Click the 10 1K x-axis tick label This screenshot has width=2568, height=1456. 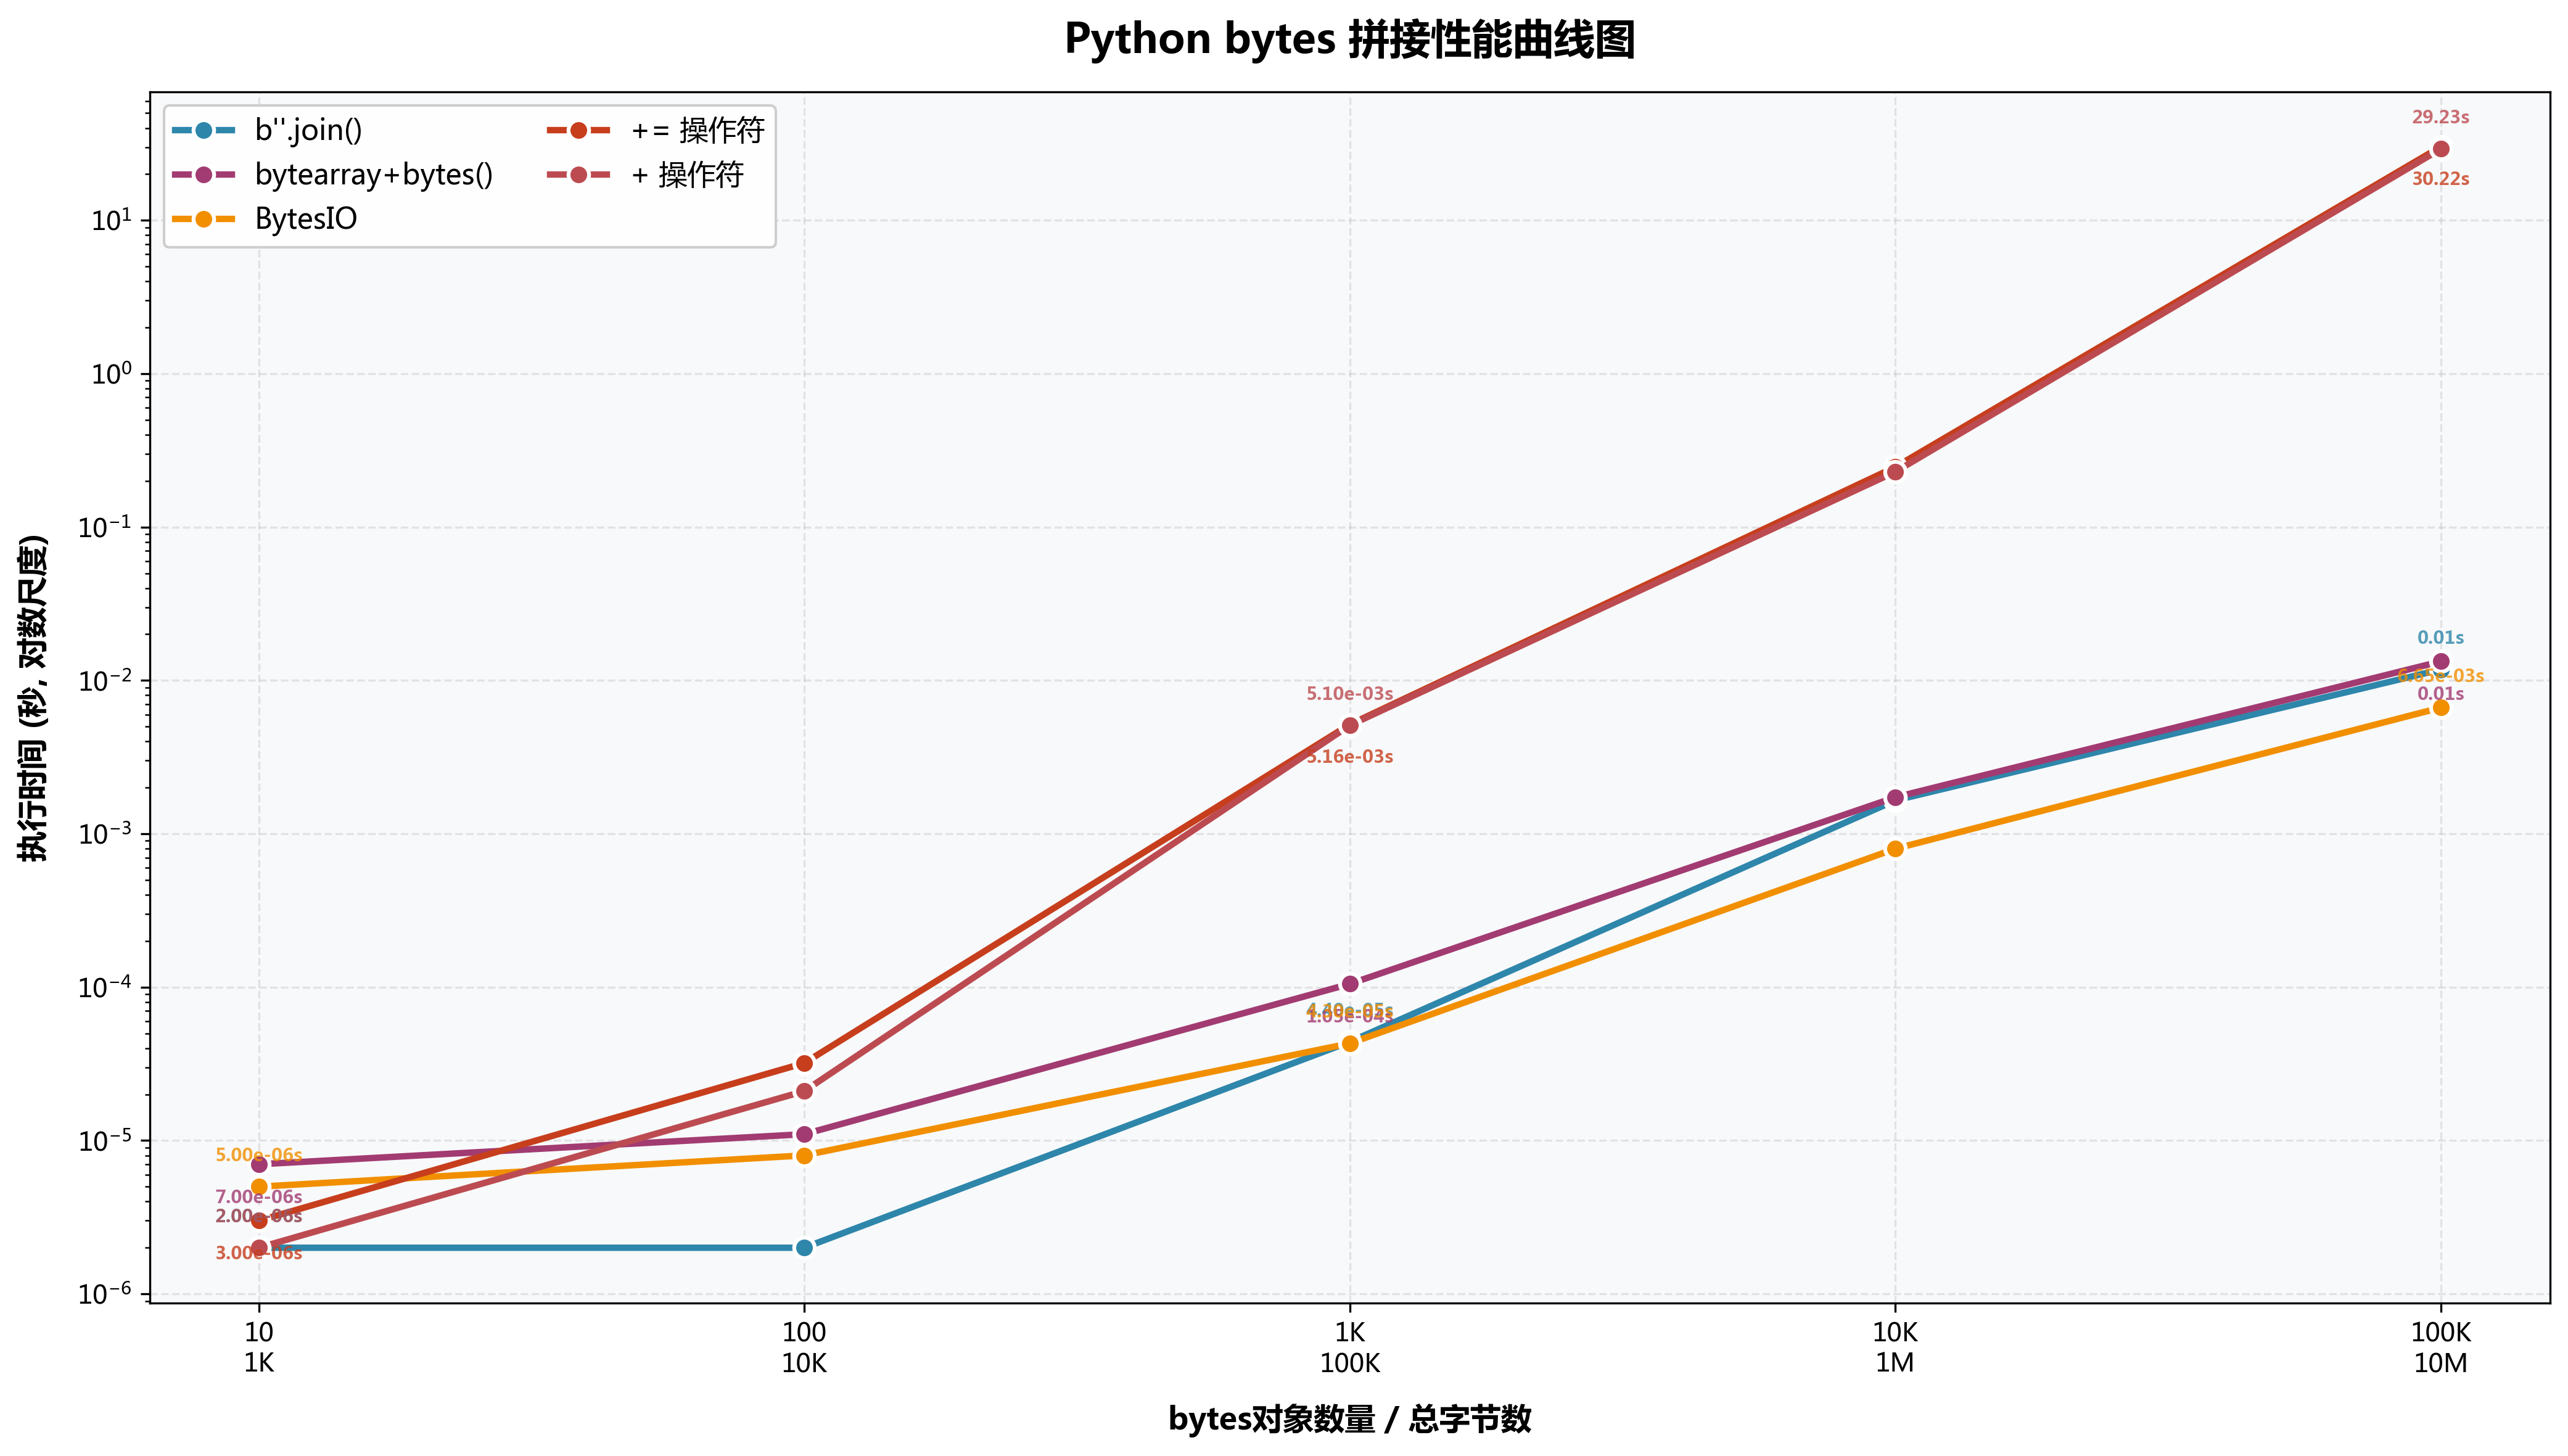tap(259, 1347)
